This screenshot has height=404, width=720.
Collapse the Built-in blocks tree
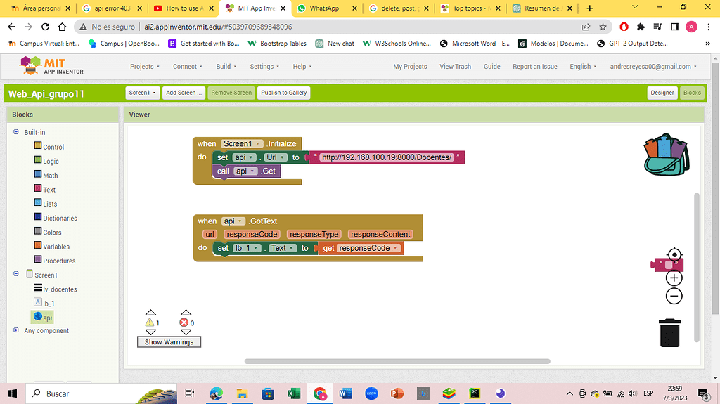click(x=16, y=132)
